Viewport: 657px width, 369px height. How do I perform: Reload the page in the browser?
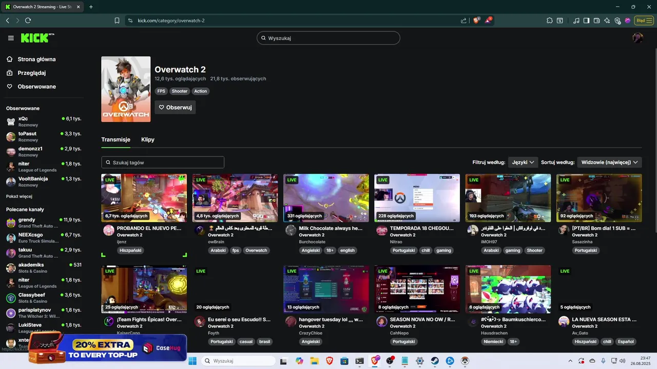tap(28, 20)
